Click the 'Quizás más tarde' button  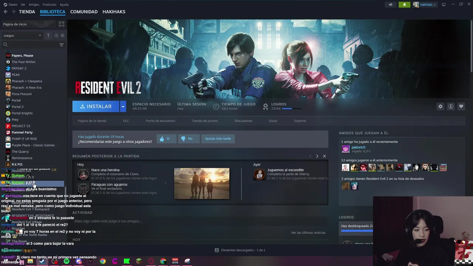pyautogui.click(x=218, y=139)
